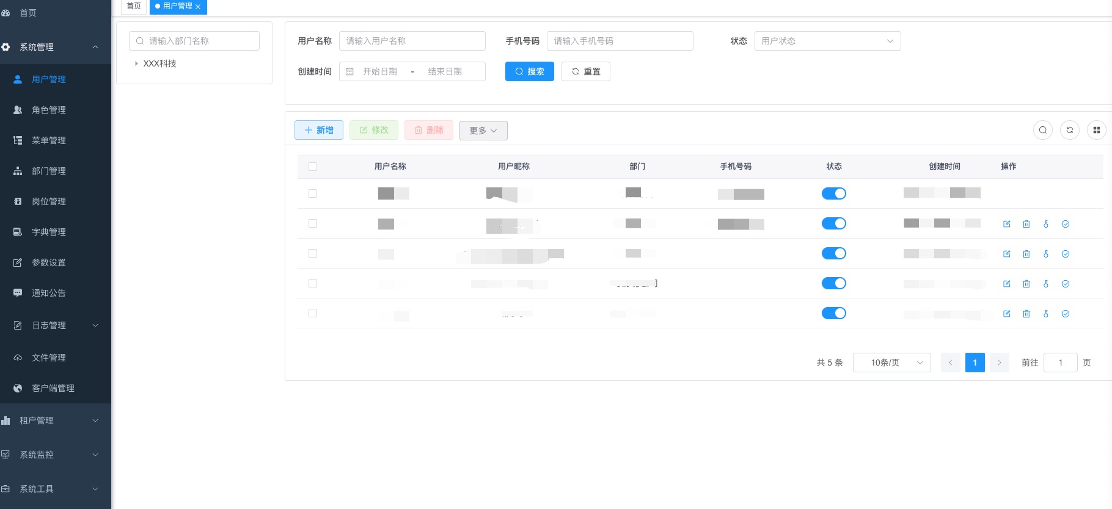This screenshot has width=1112, height=509.
Task: Click the next page arrow in pagination
Action: point(1000,363)
